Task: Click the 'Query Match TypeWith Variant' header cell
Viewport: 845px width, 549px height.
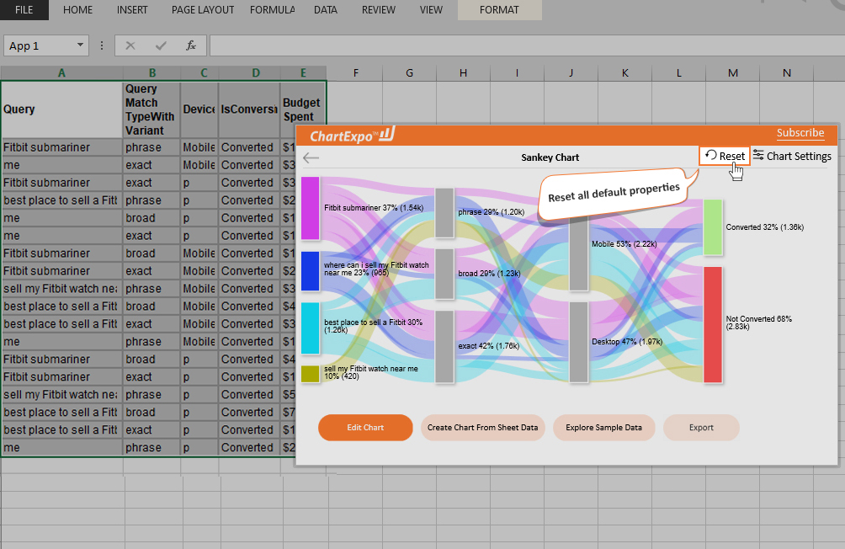Action: point(152,109)
